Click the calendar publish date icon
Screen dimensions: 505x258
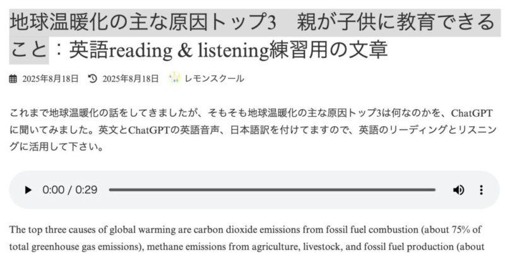(x=13, y=79)
